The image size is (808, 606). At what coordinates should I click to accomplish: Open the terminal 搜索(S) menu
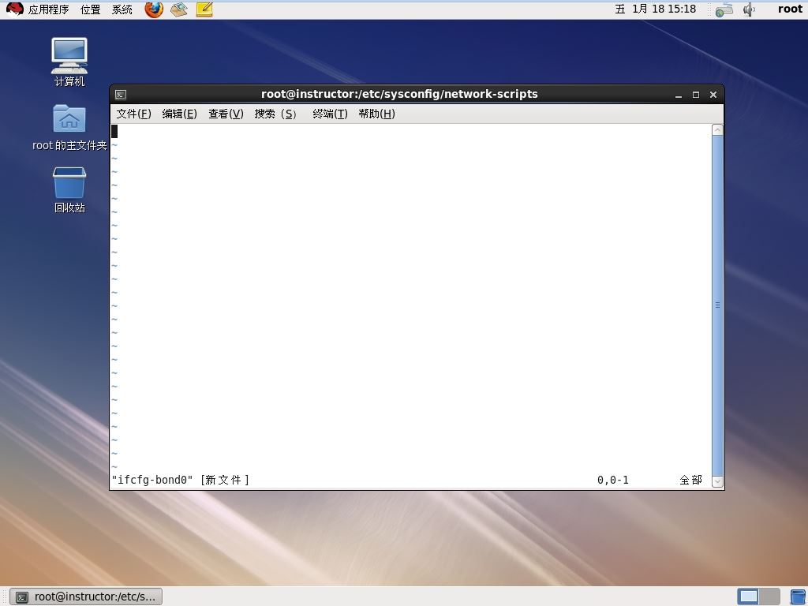click(x=275, y=114)
